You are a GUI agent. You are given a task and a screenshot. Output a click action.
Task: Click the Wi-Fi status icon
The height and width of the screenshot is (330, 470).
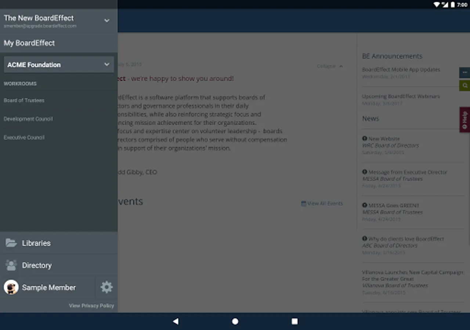pos(437,4)
